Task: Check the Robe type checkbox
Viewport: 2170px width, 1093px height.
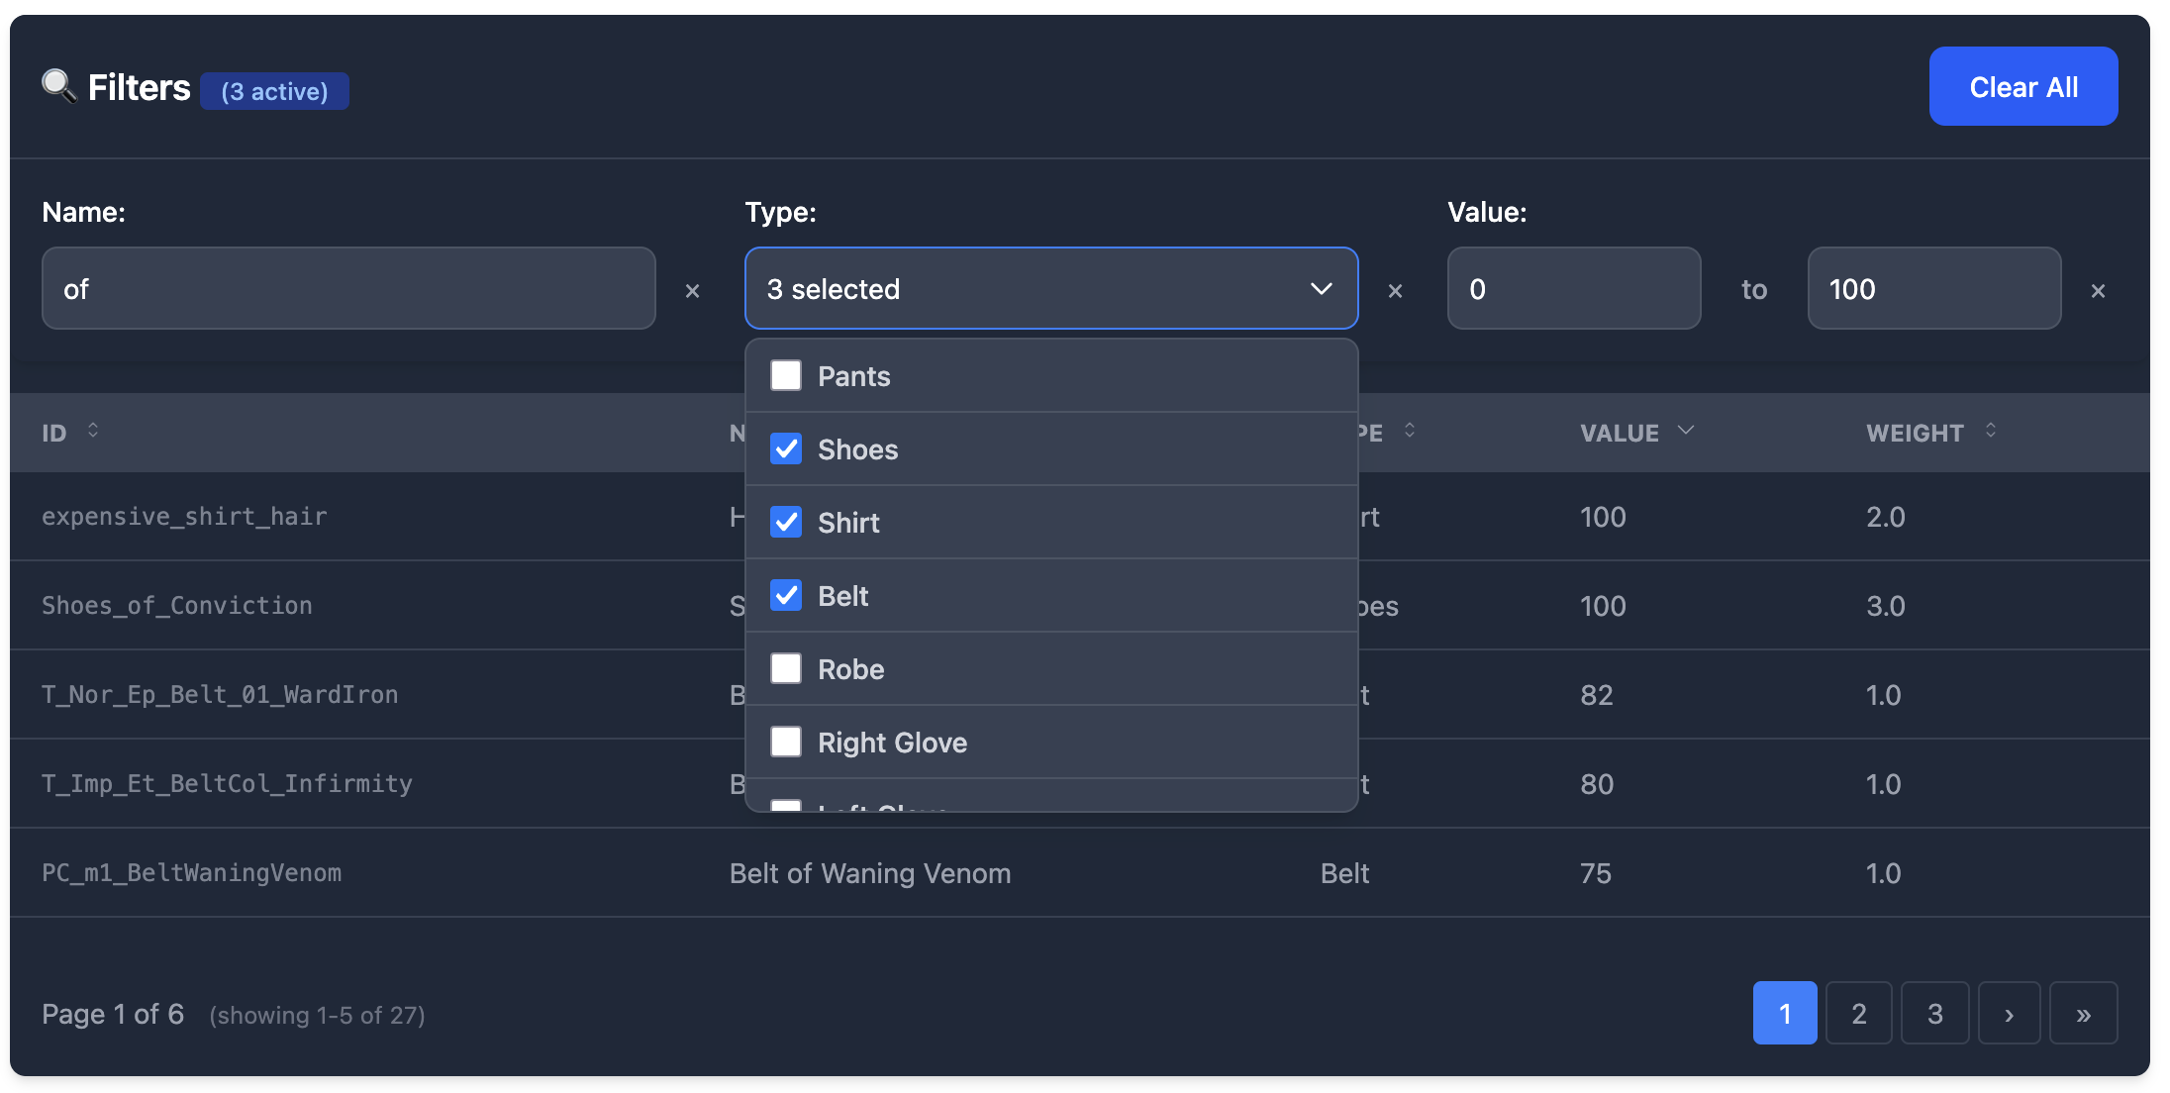Action: pyautogui.click(x=785, y=668)
